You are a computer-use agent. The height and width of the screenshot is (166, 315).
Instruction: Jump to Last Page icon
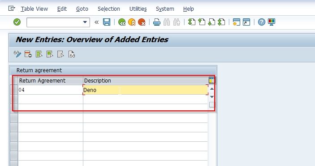click(221, 22)
